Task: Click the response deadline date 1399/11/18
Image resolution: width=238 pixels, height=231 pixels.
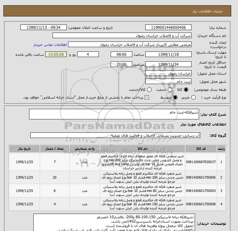Action: pos(168,54)
